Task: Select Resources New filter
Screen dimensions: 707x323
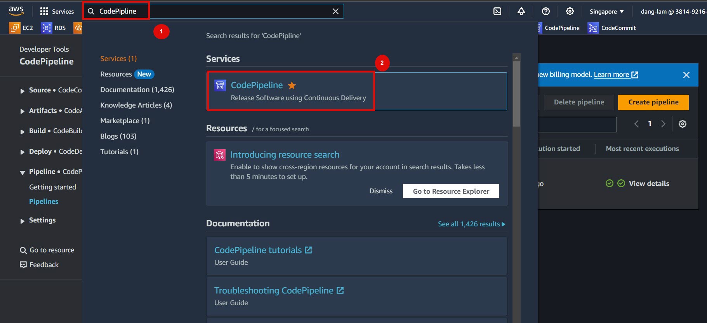Action: (127, 74)
